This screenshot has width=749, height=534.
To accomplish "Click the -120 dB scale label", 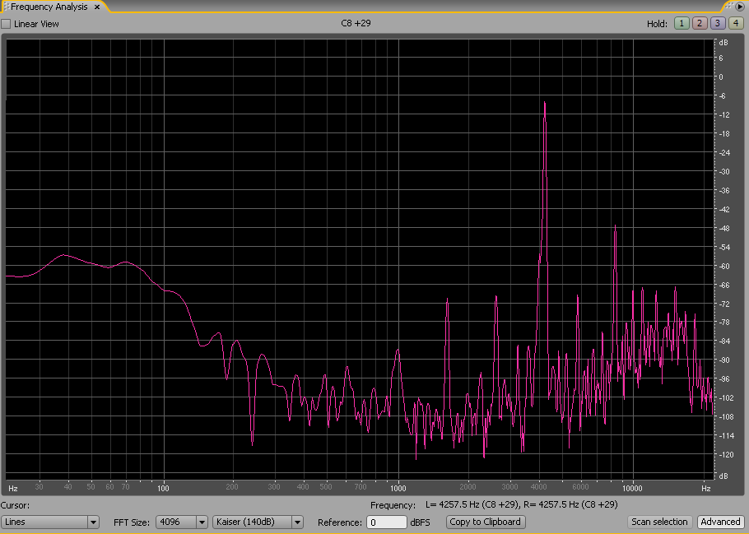I will click(x=726, y=455).
